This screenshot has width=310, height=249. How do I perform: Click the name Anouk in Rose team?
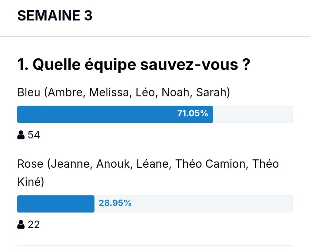(x=113, y=164)
